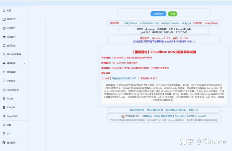Click the 2025-02-17 03:52:00 build time
232x151 pixels.
176,32
